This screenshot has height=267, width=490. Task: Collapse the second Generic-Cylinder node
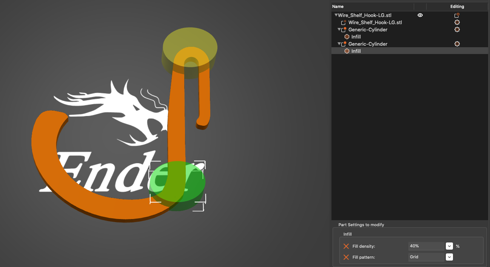tap(339, 44)
